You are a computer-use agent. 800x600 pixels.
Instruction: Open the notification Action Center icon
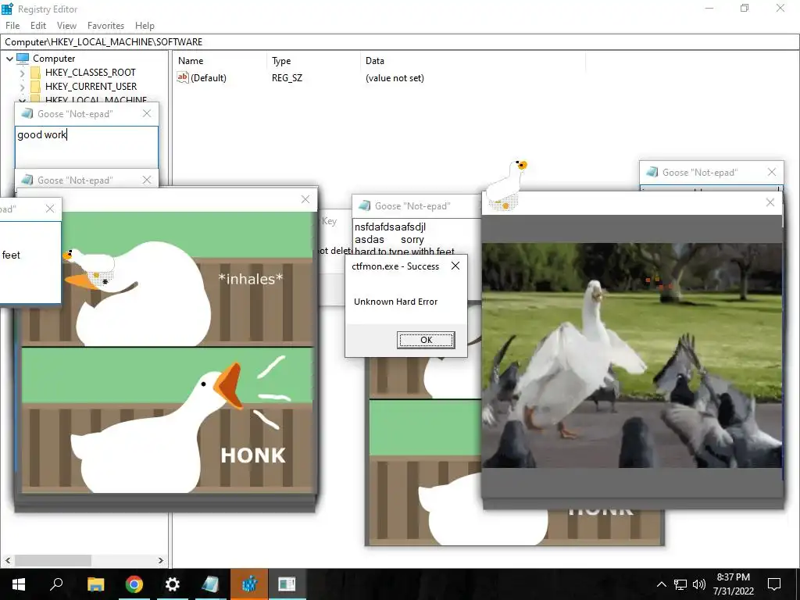774,584
